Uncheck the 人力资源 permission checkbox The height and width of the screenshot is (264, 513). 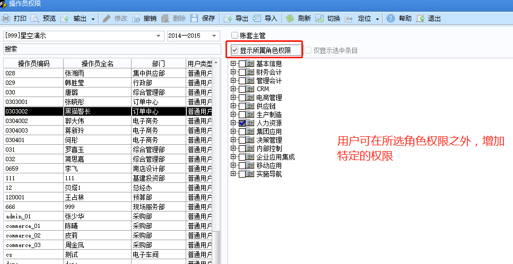(242, 123)
